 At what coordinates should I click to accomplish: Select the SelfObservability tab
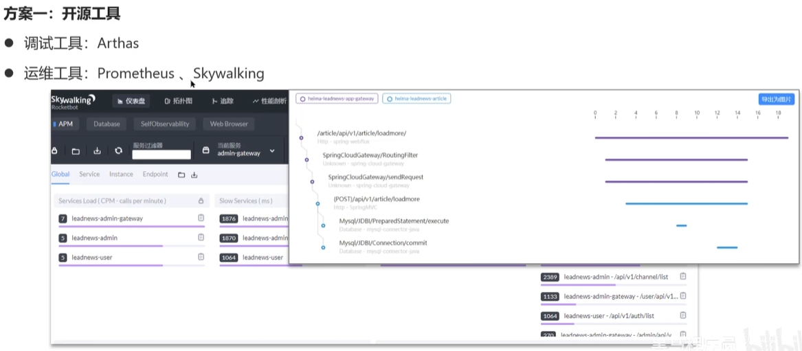coord(165,124)
